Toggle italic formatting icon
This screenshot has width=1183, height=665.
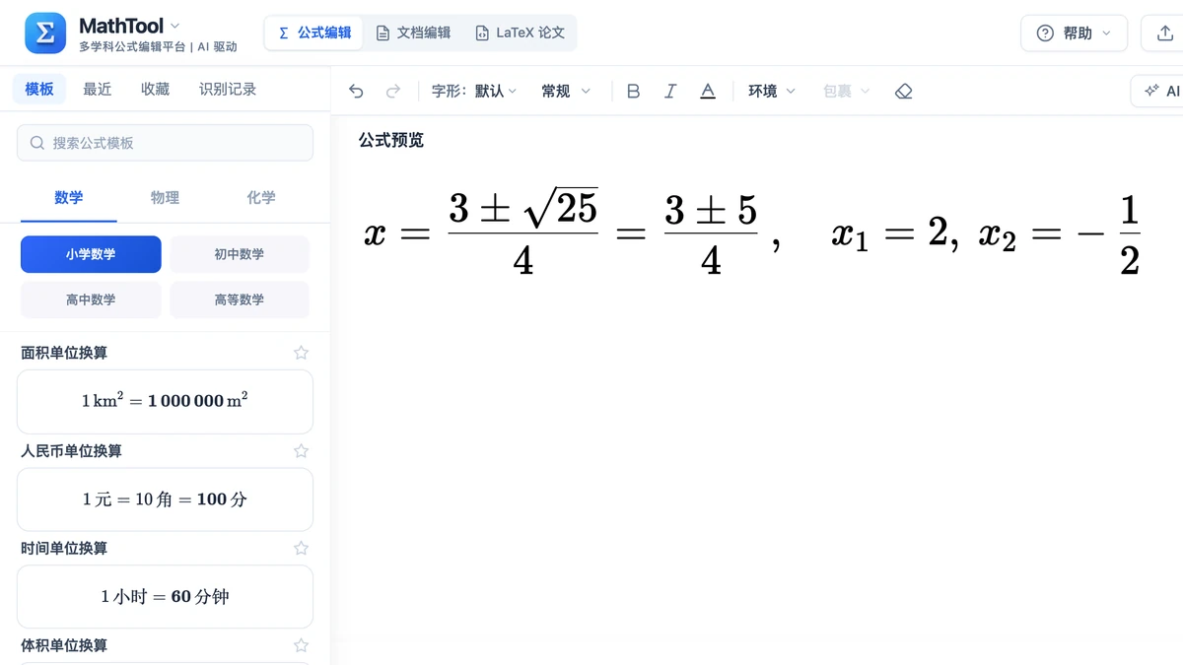coord(670,92)
